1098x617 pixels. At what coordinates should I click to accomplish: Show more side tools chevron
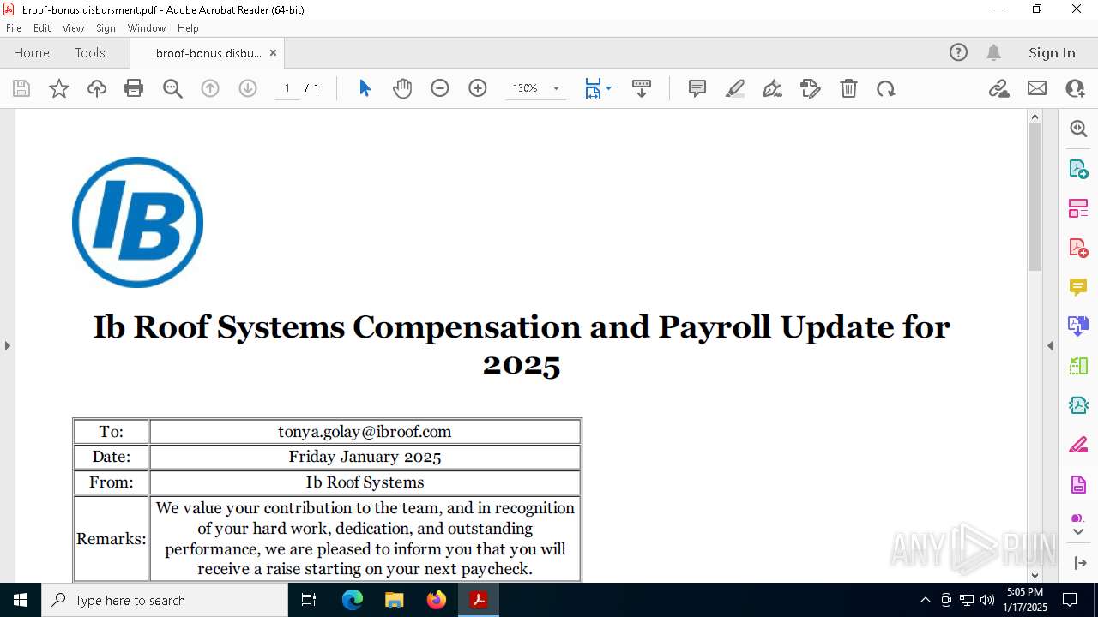(x=1078, y=532)
